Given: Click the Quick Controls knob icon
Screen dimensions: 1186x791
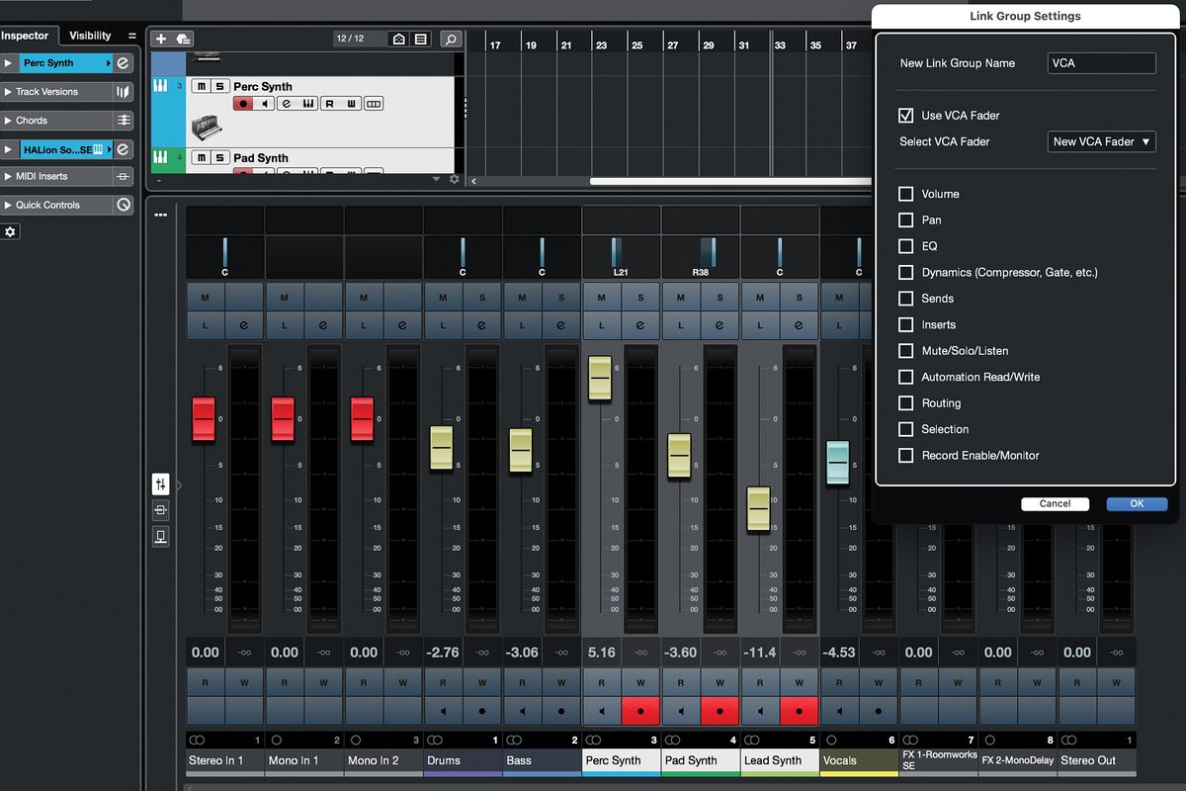Looking at the screenshot, I should click(x=124, y=205).
